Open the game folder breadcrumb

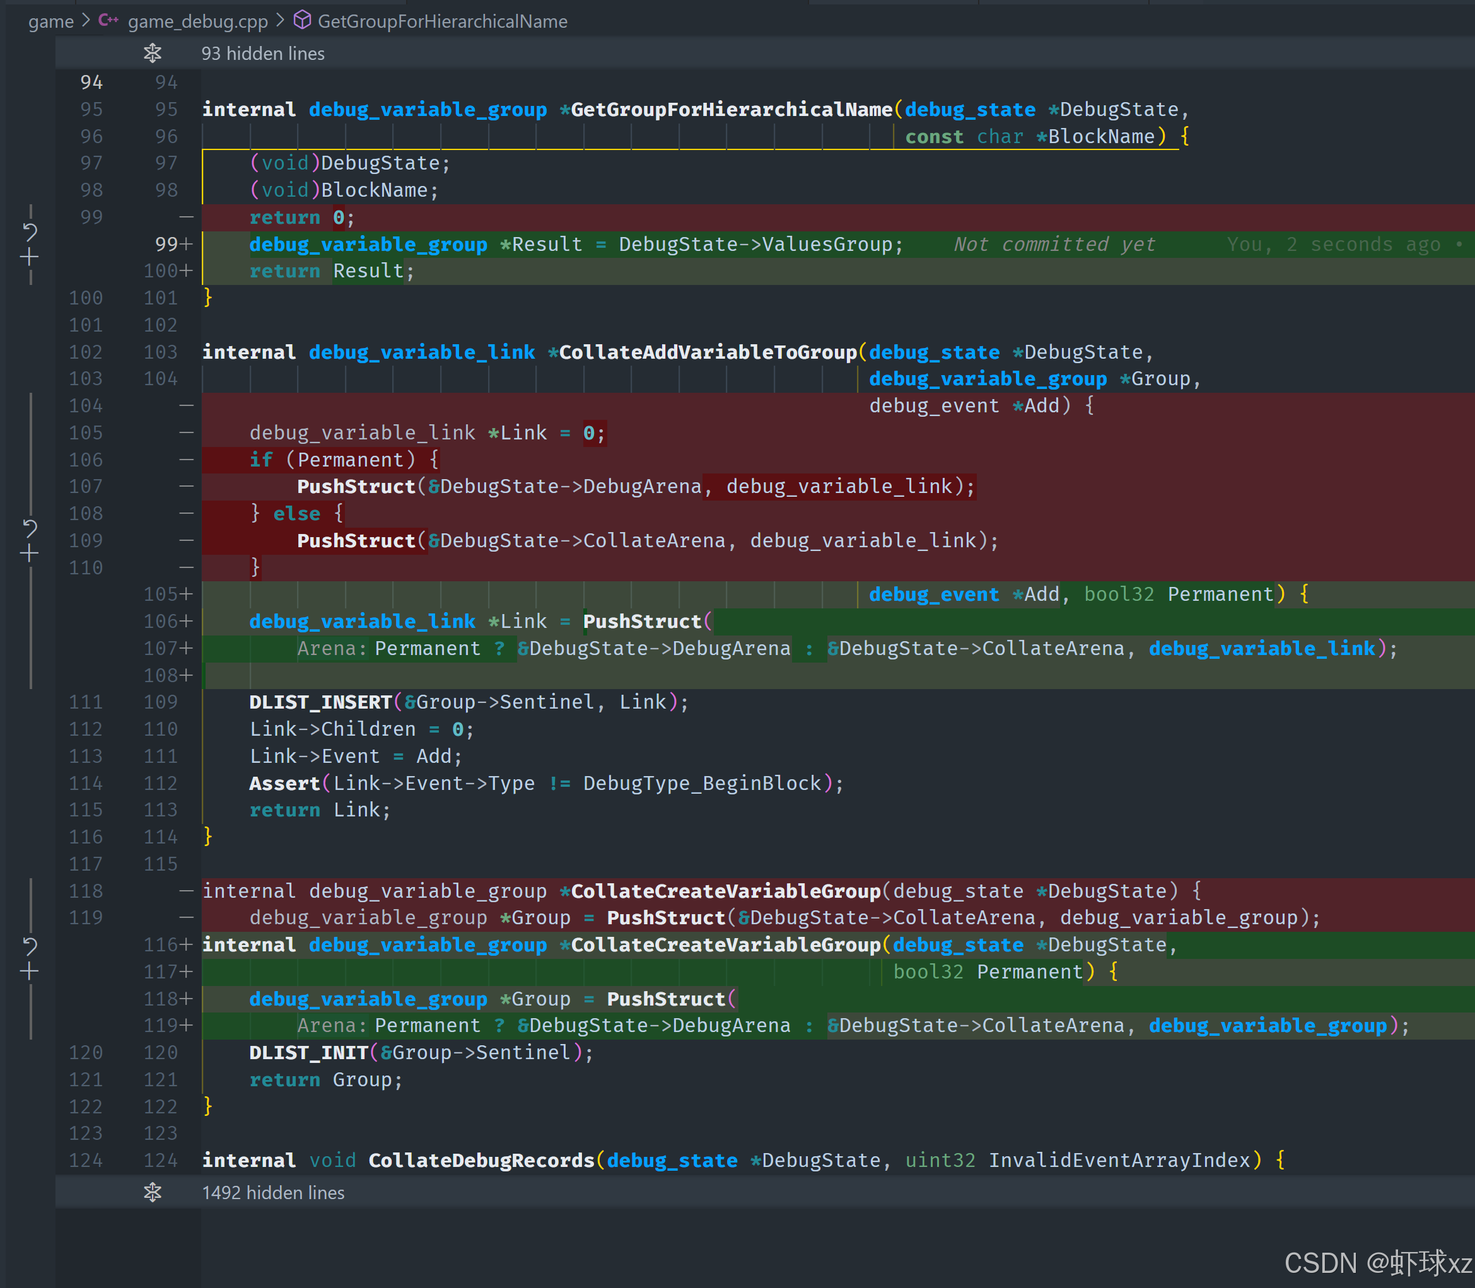click(x=50, y=21)
